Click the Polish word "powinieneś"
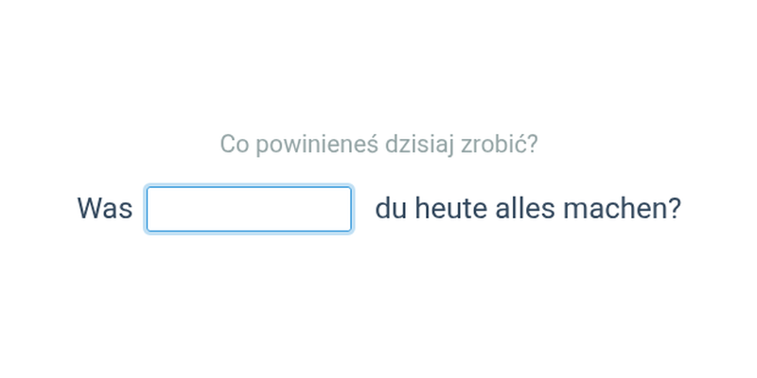757x378 pixels. click(317, 144)
